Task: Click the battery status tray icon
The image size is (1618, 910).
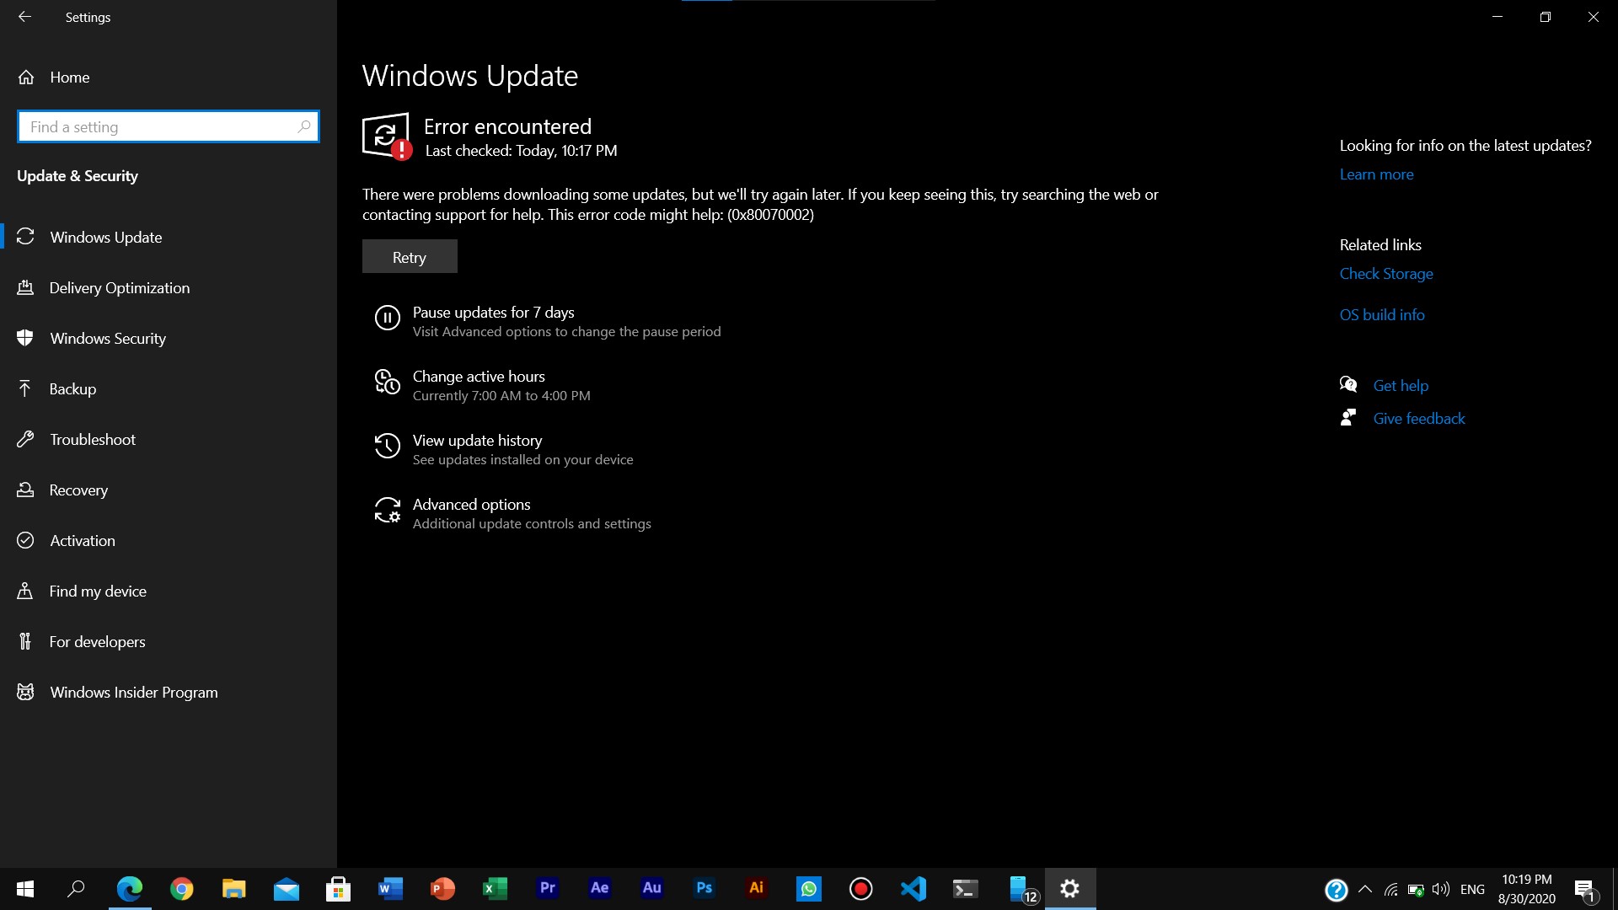Action: point(1417,890)
